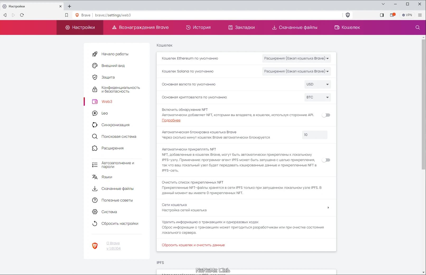Open Вознаграждения Brave header tab
The height and width of the screenshot is (275, 426).
[x=140, y=27]
